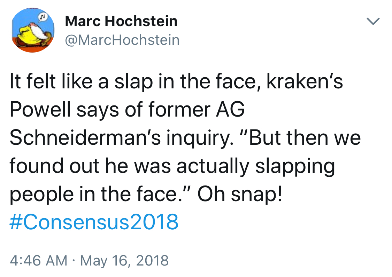Open the tweet options chevron menu
This screenshot has height=277, width=392.
[x=373, y=22]
